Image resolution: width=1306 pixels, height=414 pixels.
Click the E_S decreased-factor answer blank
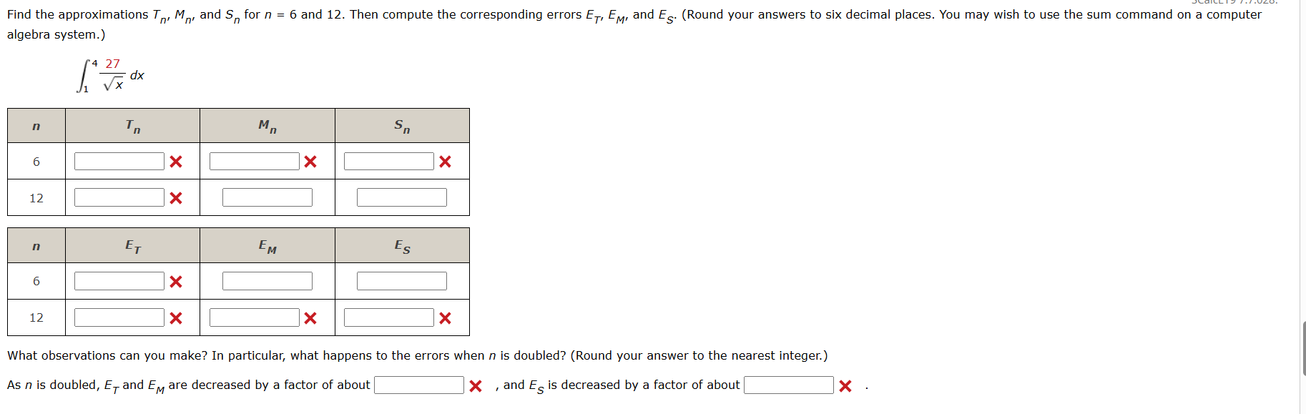[x=787, y=385]
